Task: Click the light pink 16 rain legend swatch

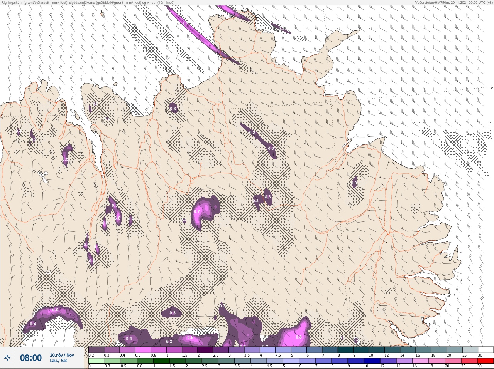Action: (x=421, y=361)
